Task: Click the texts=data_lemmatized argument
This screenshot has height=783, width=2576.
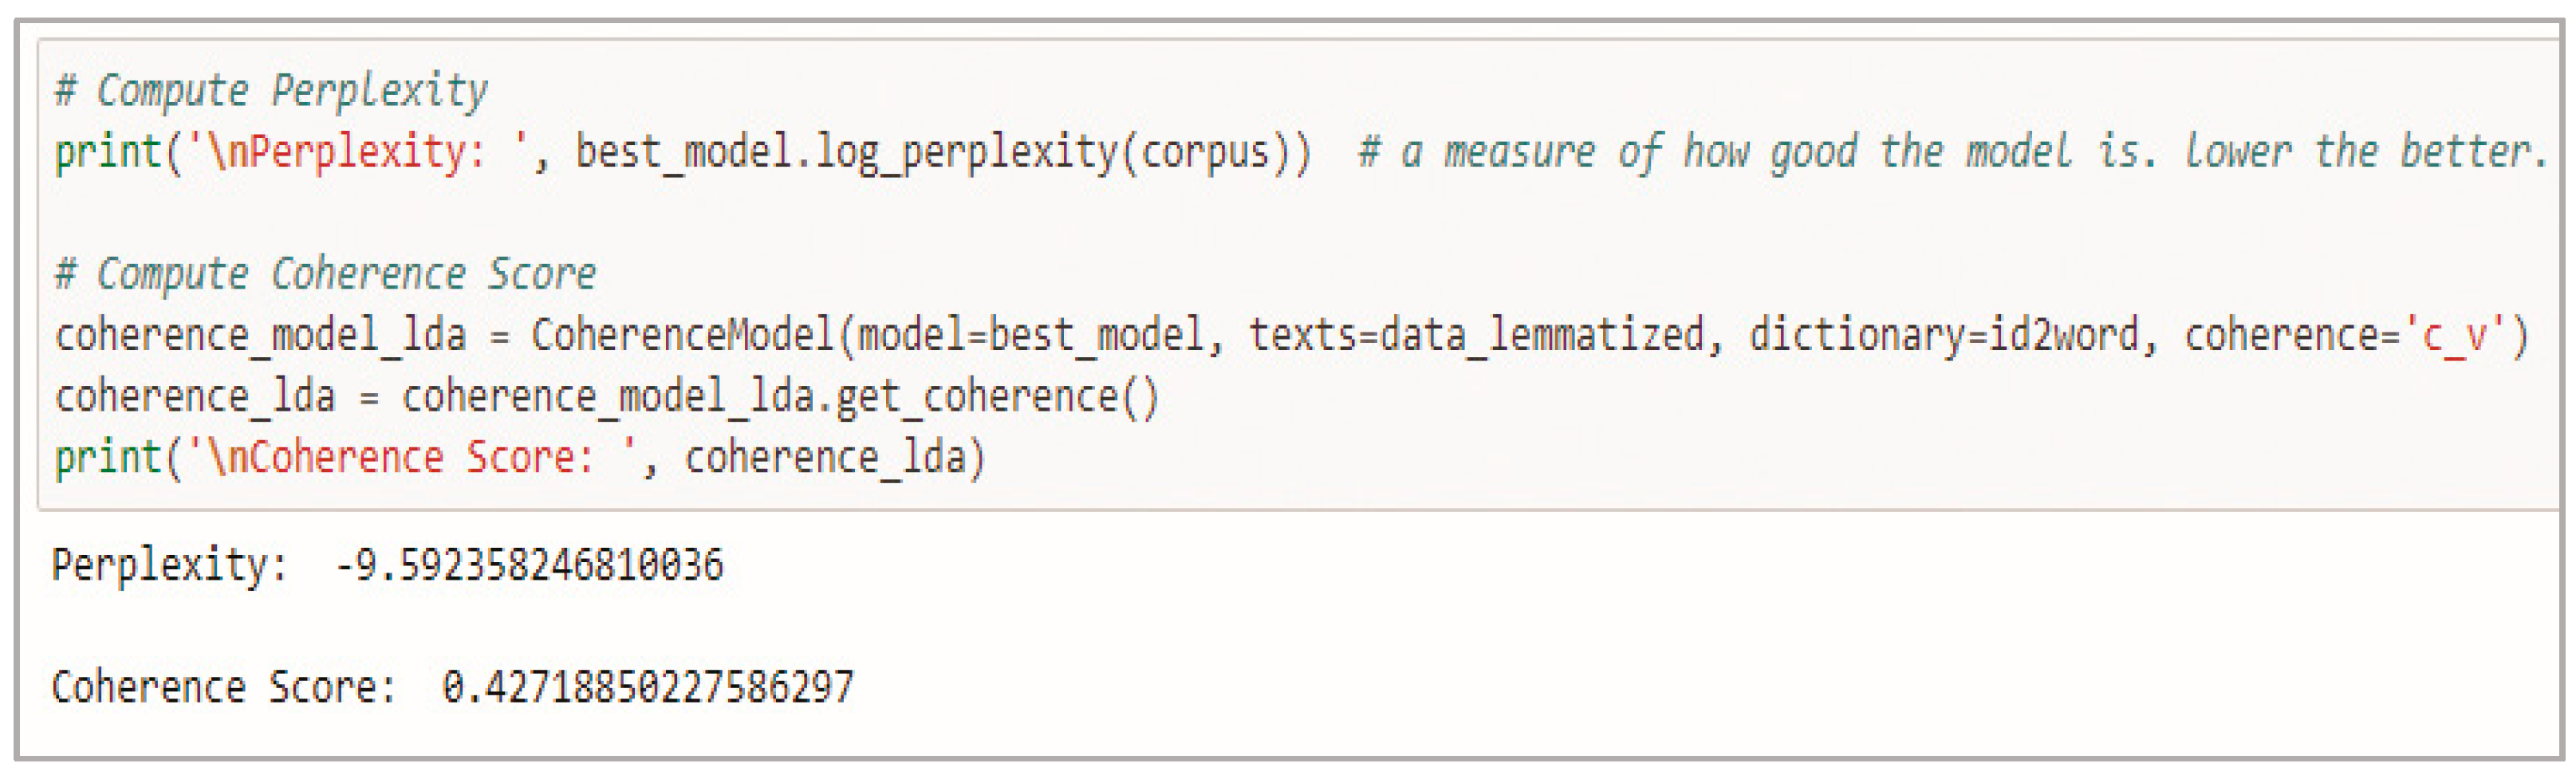Action: pyautogui.click(x=1475, y=335)
